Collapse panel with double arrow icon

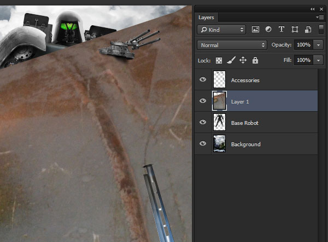[312, 9]
